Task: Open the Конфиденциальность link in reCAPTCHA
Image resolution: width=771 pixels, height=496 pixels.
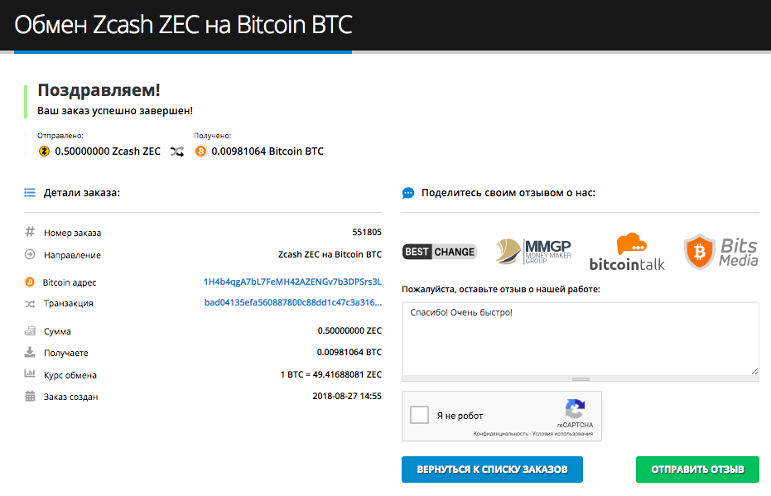Action: click(500, 434)
